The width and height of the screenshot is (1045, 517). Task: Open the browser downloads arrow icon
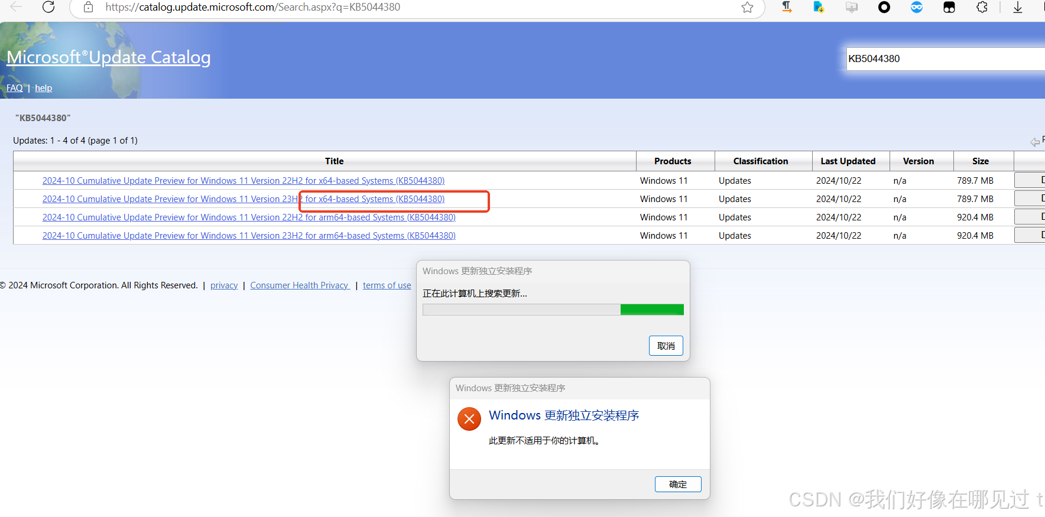1018,7
